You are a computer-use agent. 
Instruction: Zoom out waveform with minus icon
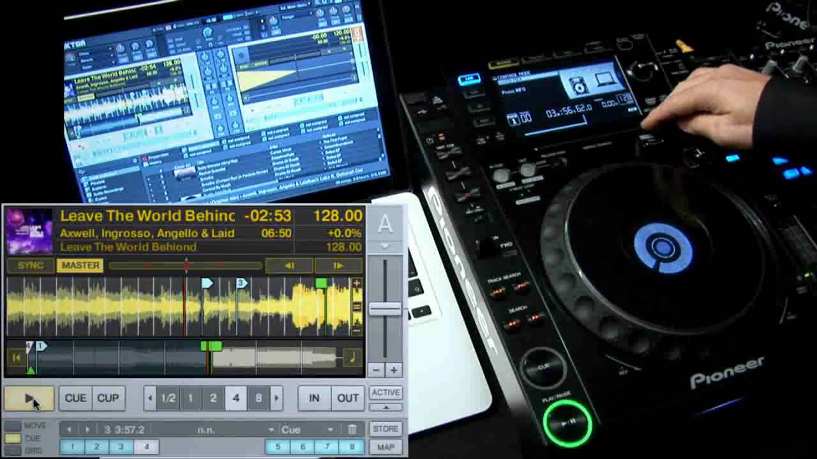pos(357,330)
